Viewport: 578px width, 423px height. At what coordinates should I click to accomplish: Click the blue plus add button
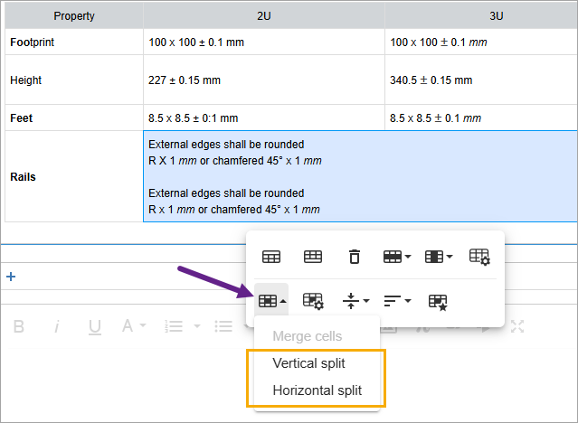click(x=11, y=277)
